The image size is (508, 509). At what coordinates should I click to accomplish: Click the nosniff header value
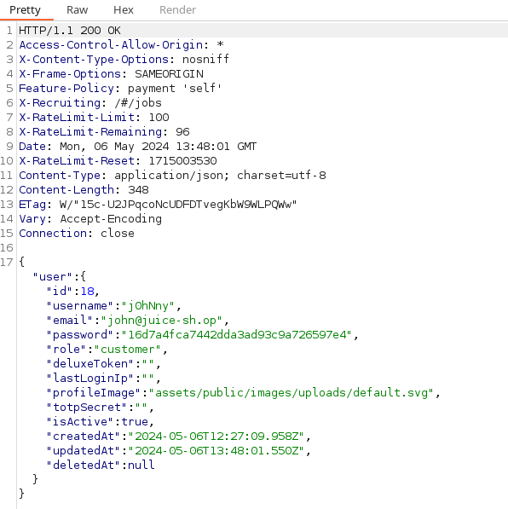(205, 60)
